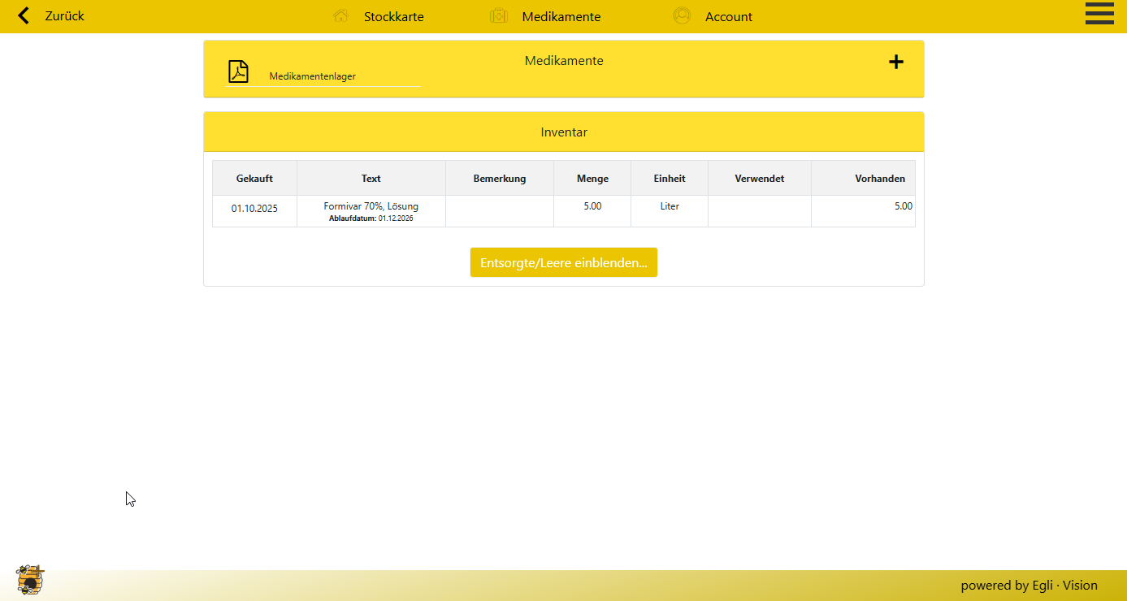
Task: Select the Formivar 70%, Lösung entry
Action: pyautogui.click(x=371, y=206)
